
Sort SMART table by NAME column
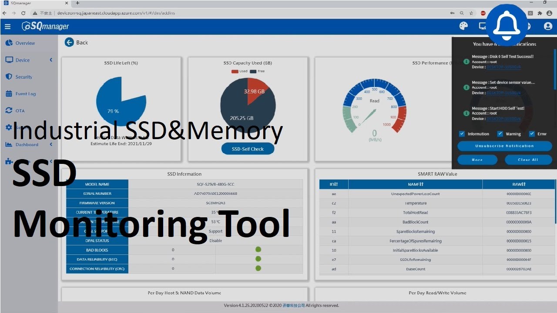[415, 184]
